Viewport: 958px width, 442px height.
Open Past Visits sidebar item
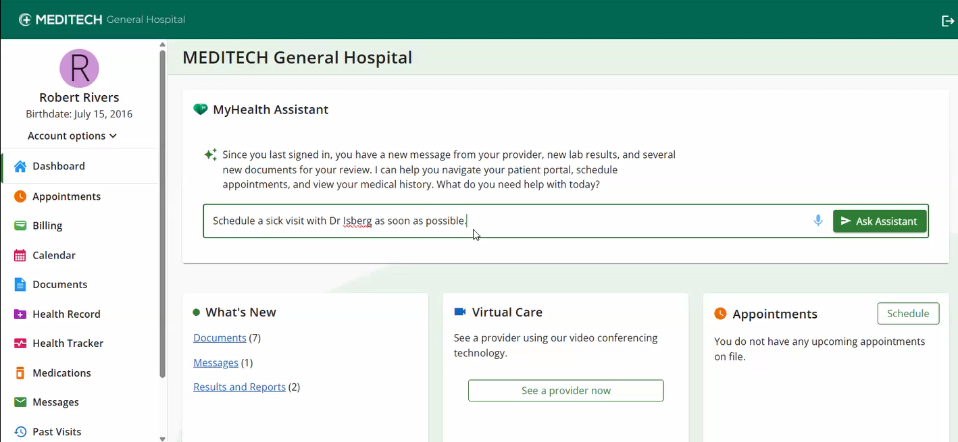(80, 431)
